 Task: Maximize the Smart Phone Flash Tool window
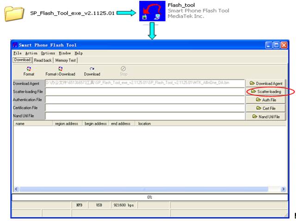(x=276, y=45)
